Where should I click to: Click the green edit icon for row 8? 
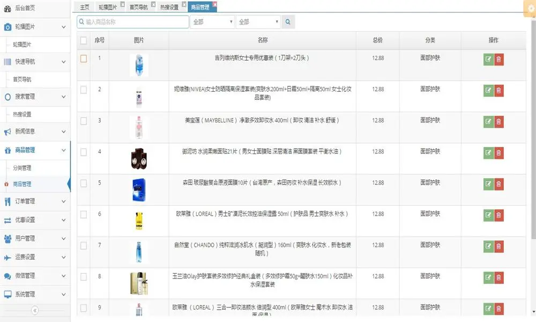click(488, 277)
